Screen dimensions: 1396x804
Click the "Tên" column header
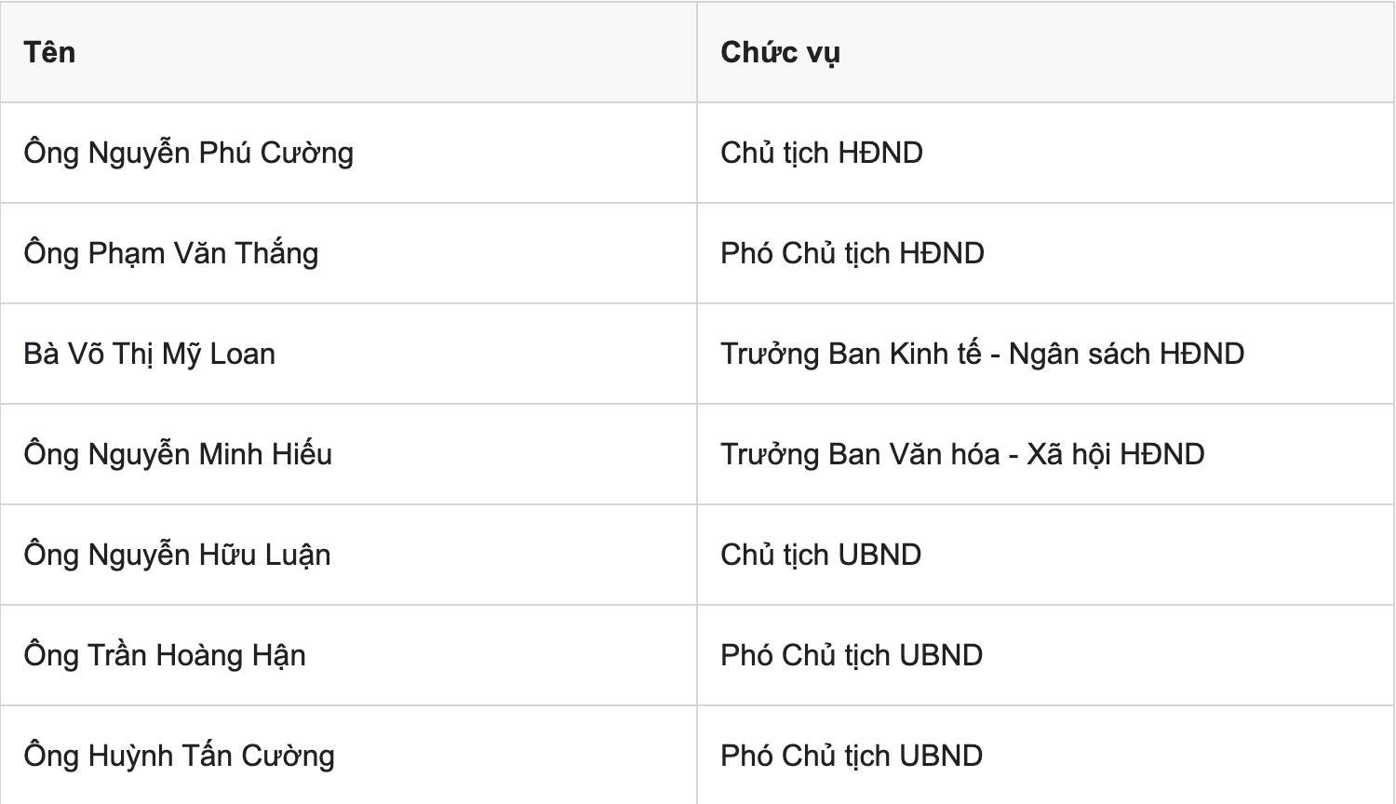[x=49, y=52]
